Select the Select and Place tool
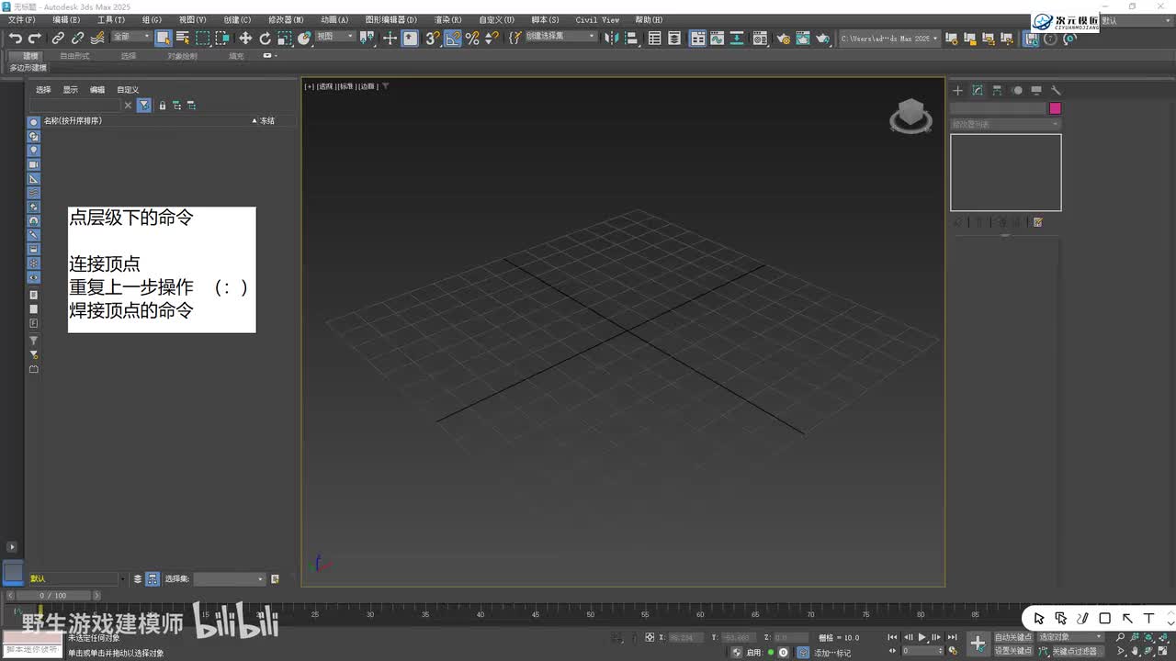Screen dimensions: 1176x661 tap(305, 38)
